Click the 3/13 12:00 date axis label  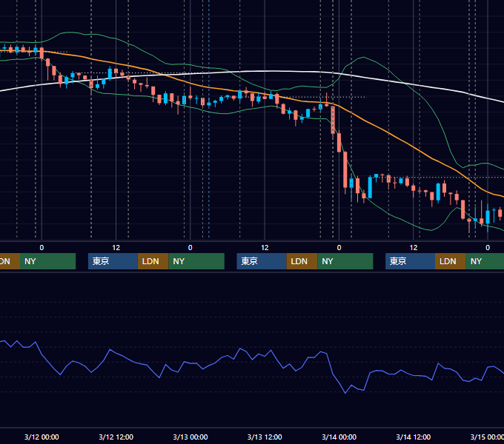click(x=265, y=437)
